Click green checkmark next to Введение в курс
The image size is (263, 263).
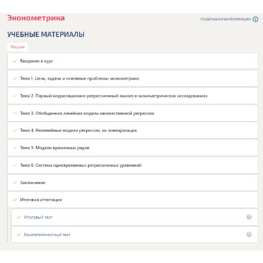(x=15, y=61)
